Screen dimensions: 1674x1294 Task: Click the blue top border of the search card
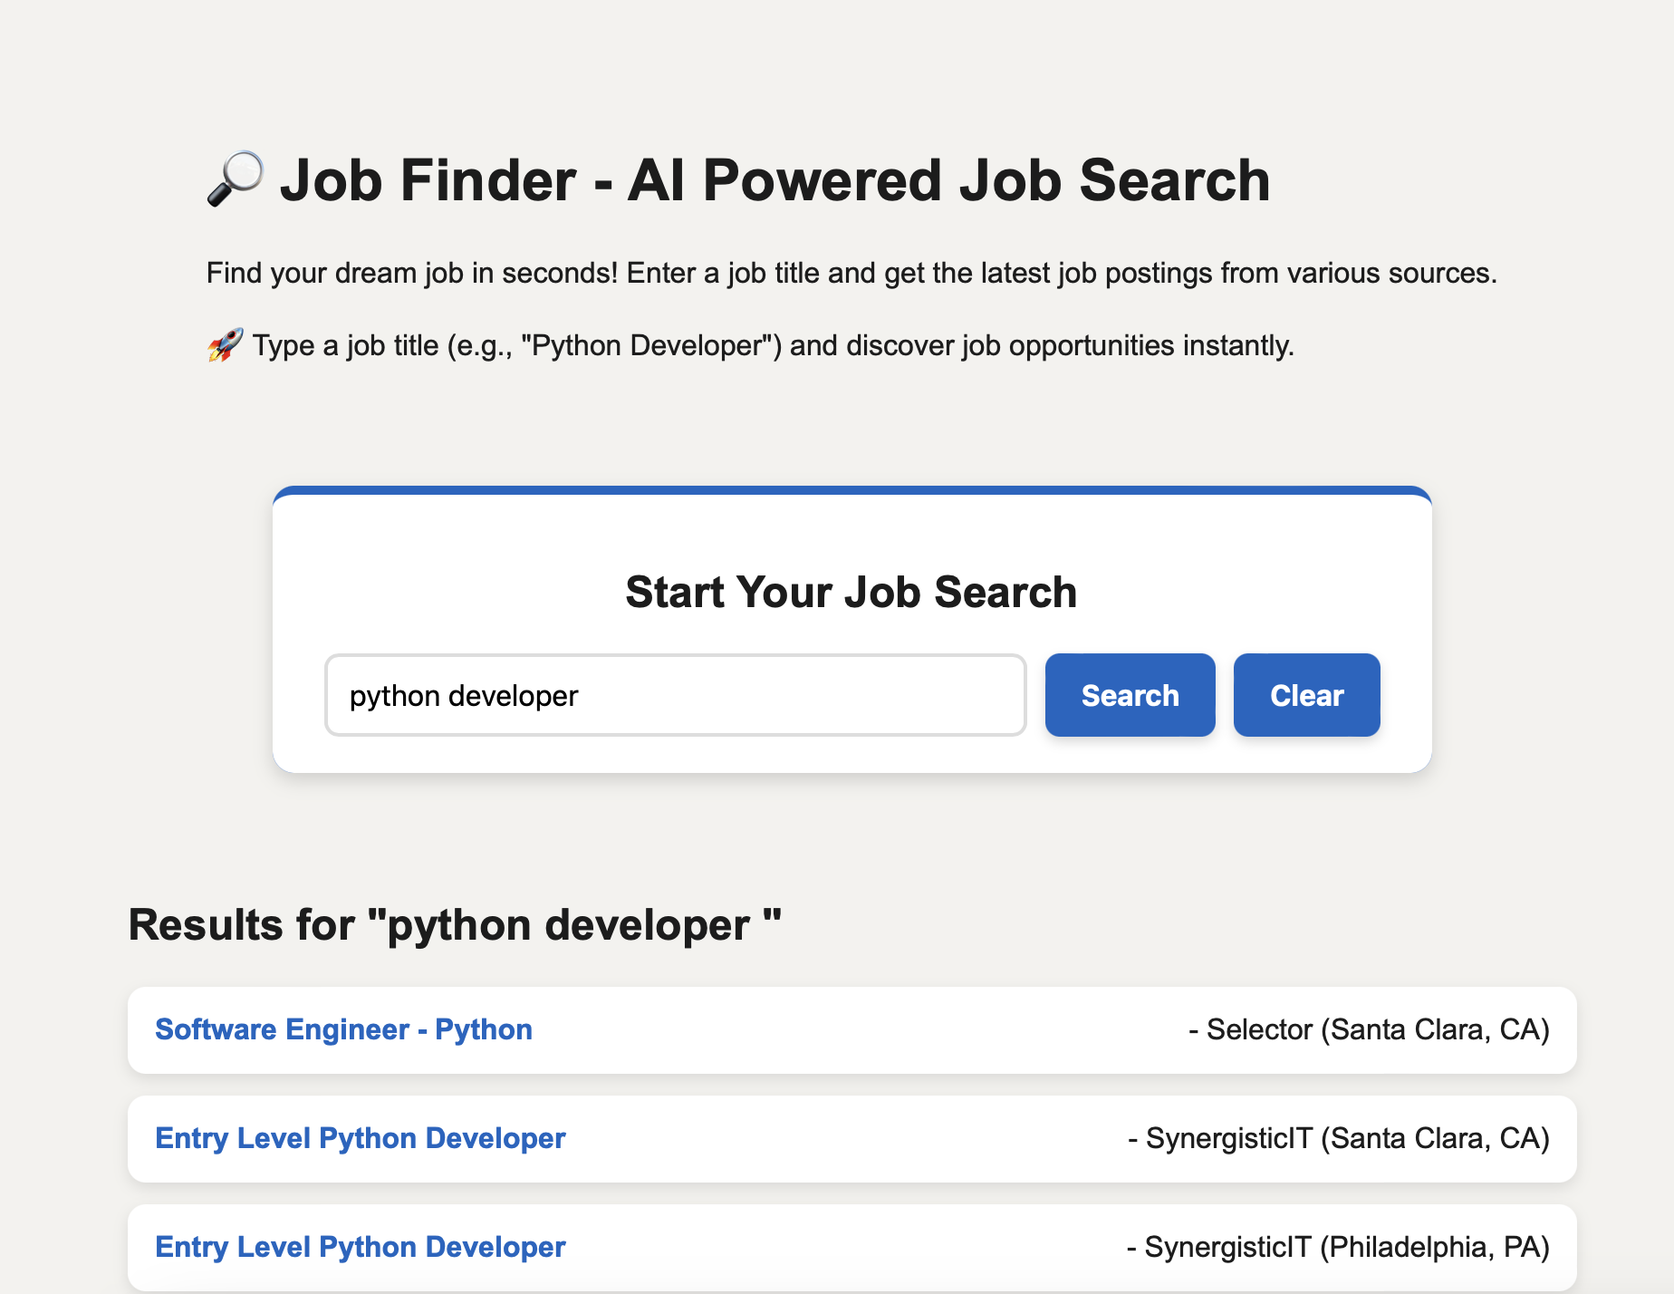tap(851, 491)
